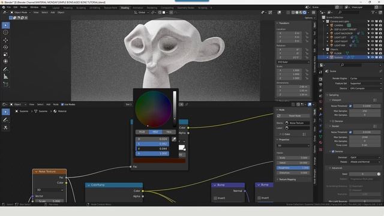Click the outliner search field
The image size is (384, 216).
pos(350,12)
